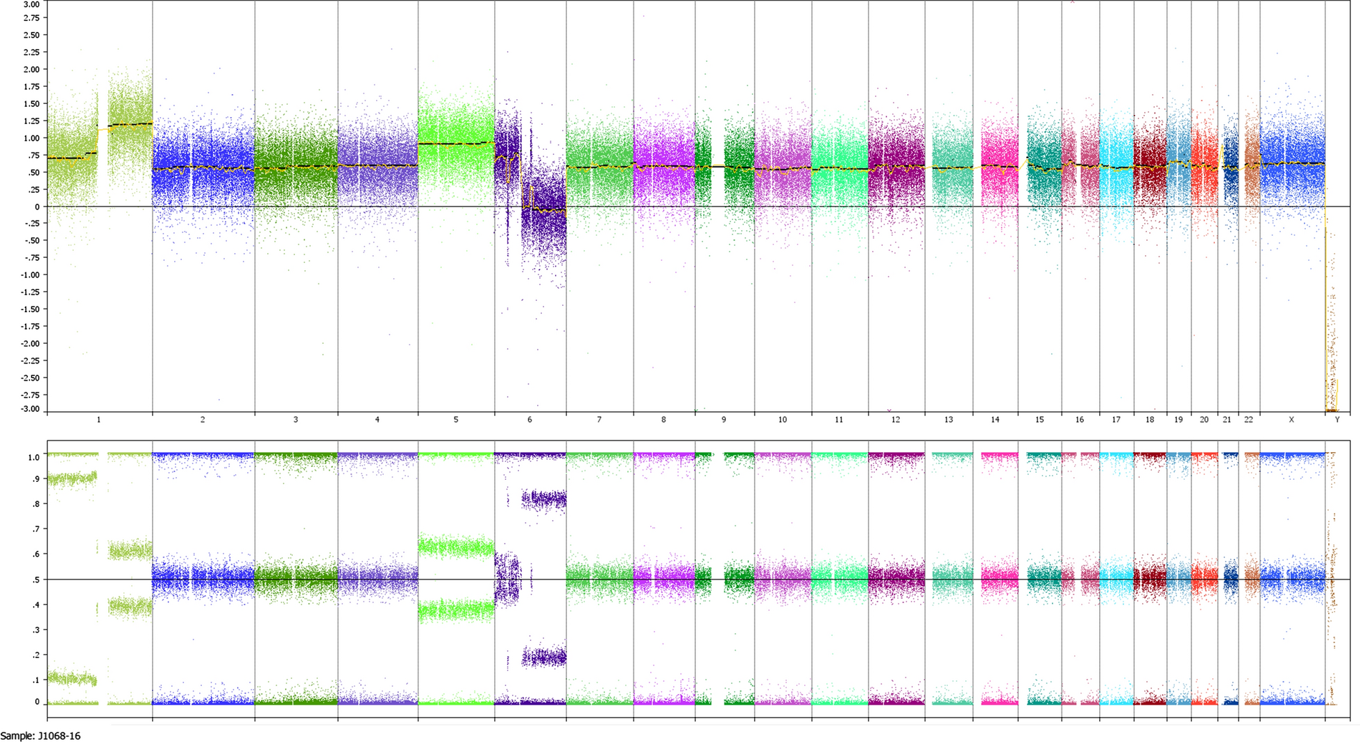Select chromosome 2 label on x-axis

tap(203, 420)
